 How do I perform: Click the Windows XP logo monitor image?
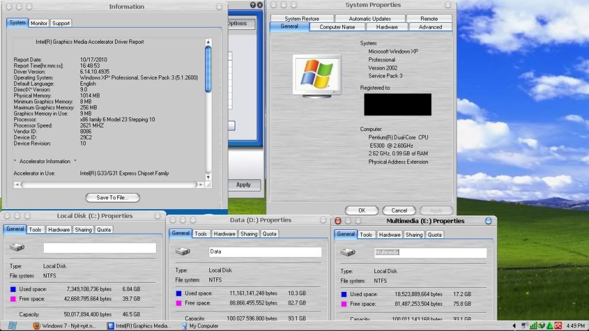pos(318,76)
